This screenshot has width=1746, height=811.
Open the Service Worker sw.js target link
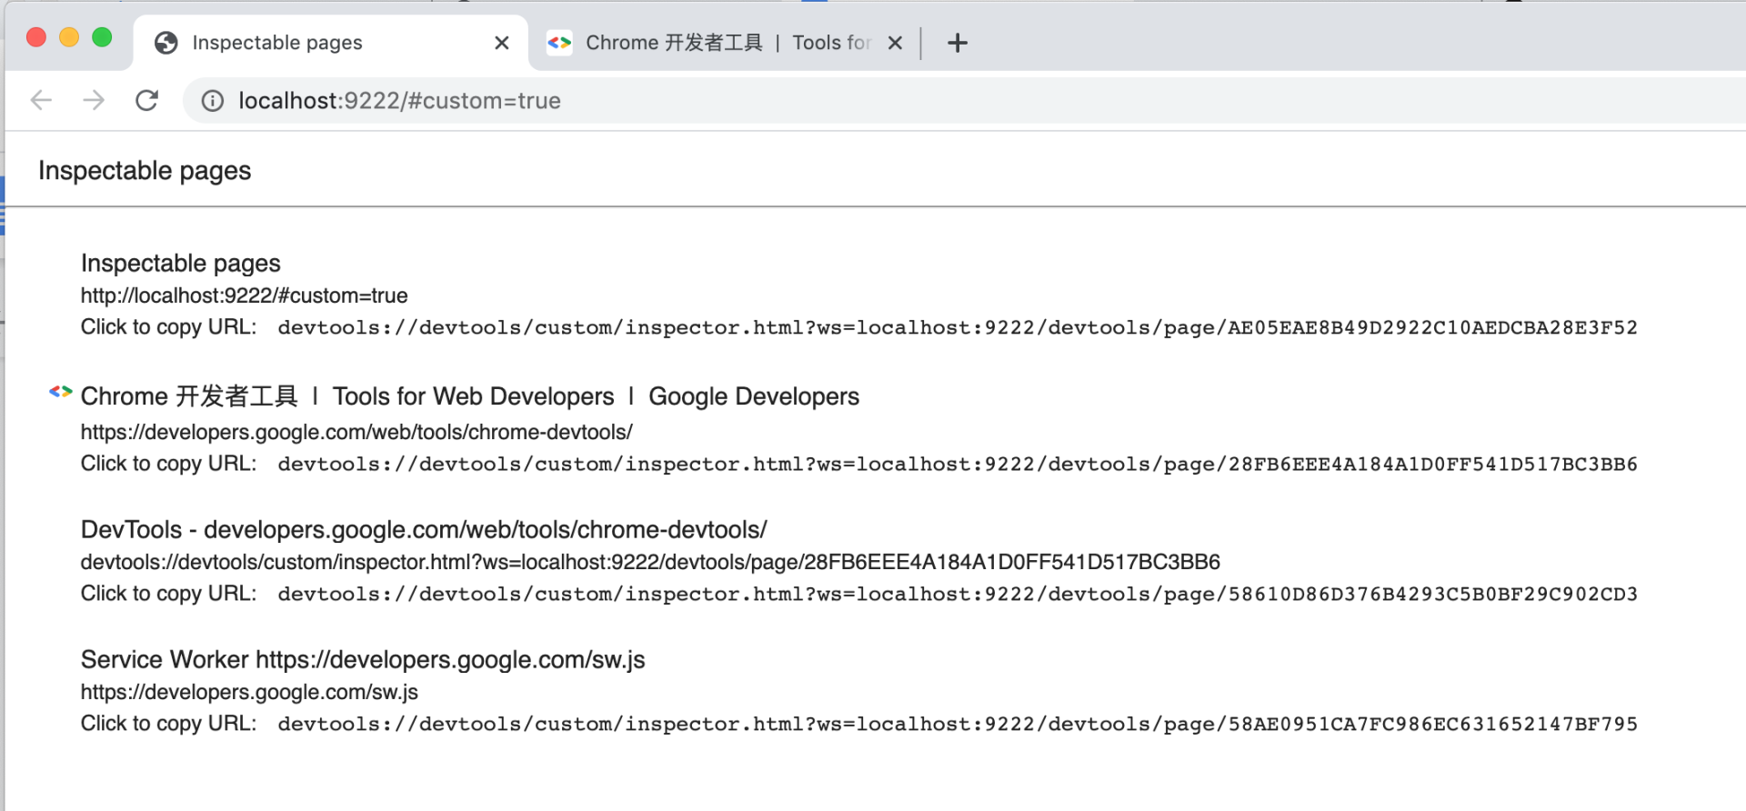pyautogui.click(x=363, y=660)
